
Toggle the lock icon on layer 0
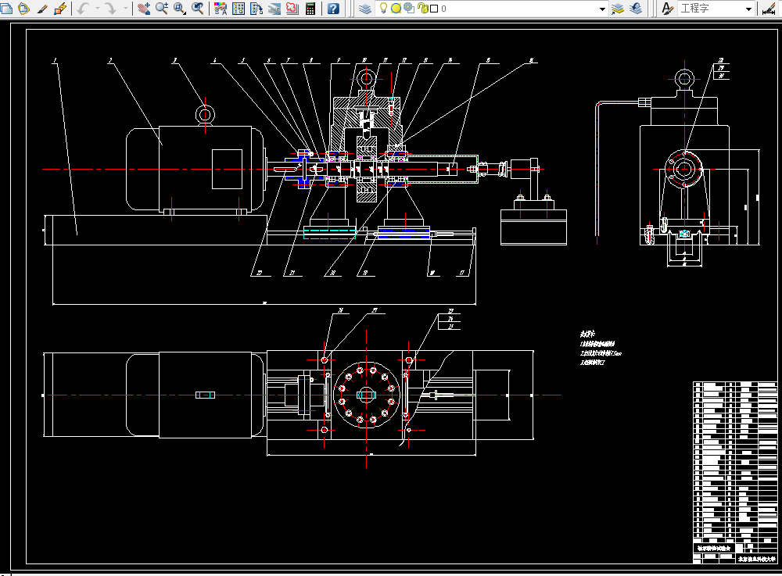click(x=421, y=9)
